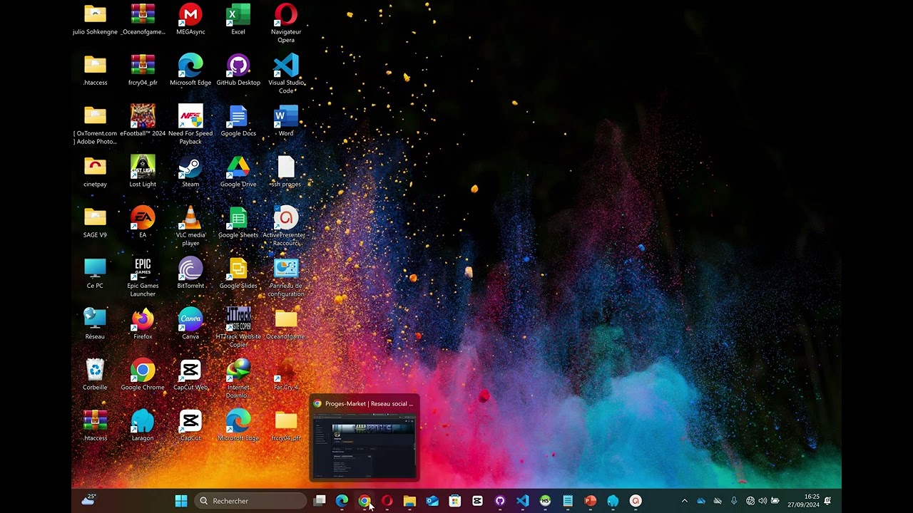Image resolution: width=913 pixels, height=513 pixels.
Task: Click the green HeidiSQL taskbar icon
Action: [545, 501]
